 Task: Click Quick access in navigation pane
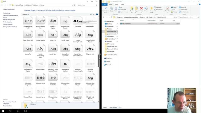(109, 21)
